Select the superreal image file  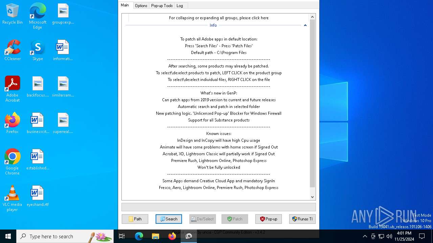pos(63,124)
